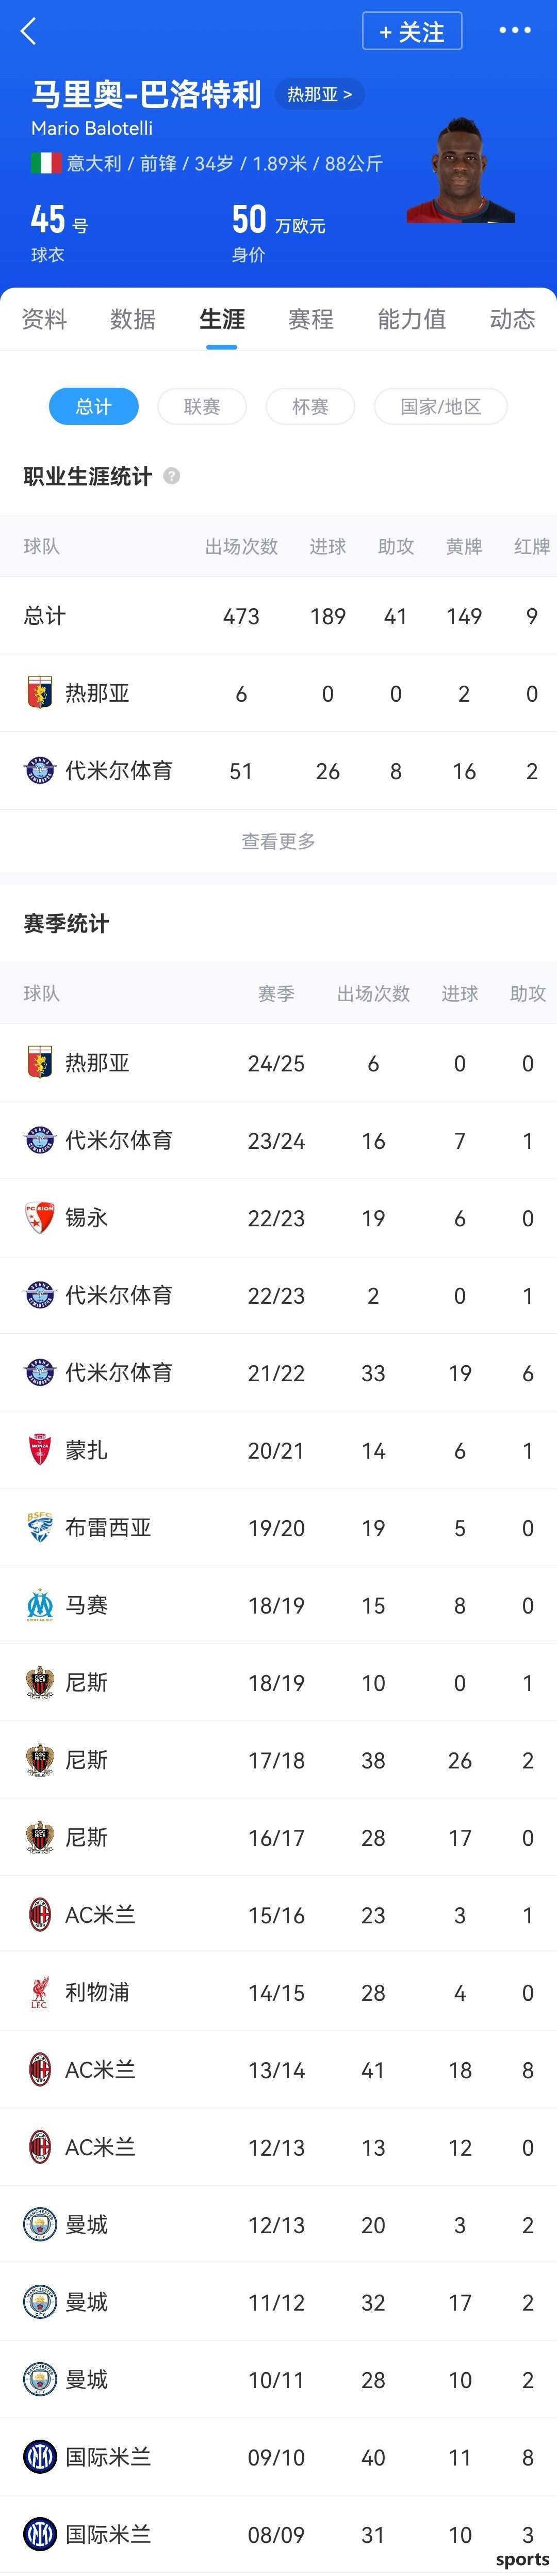The height and width of the screenshot is (2576, 557).
Task: Tap the Liverpool LFC crest
Action: 40,1992
